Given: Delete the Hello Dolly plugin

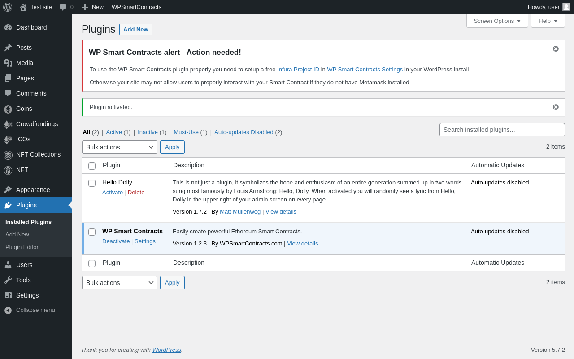Looking at the screenshot, I should pyautogui.click(x=136, y=192).
